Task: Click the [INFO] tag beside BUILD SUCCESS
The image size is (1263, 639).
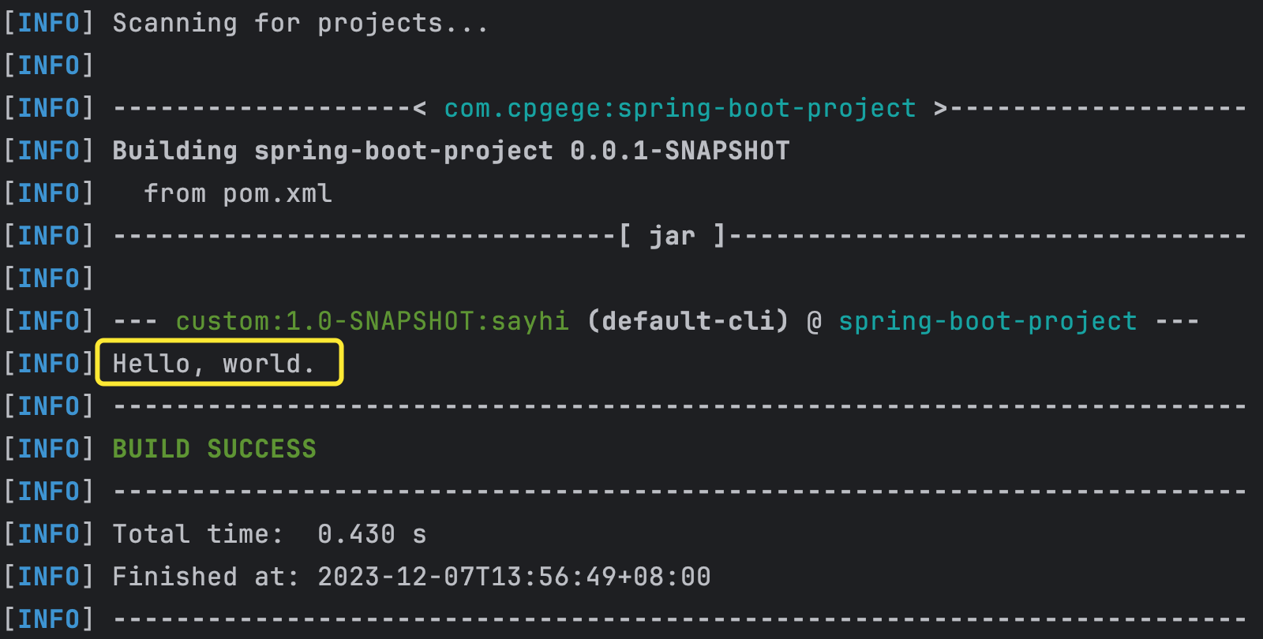Action: (48, 450)
